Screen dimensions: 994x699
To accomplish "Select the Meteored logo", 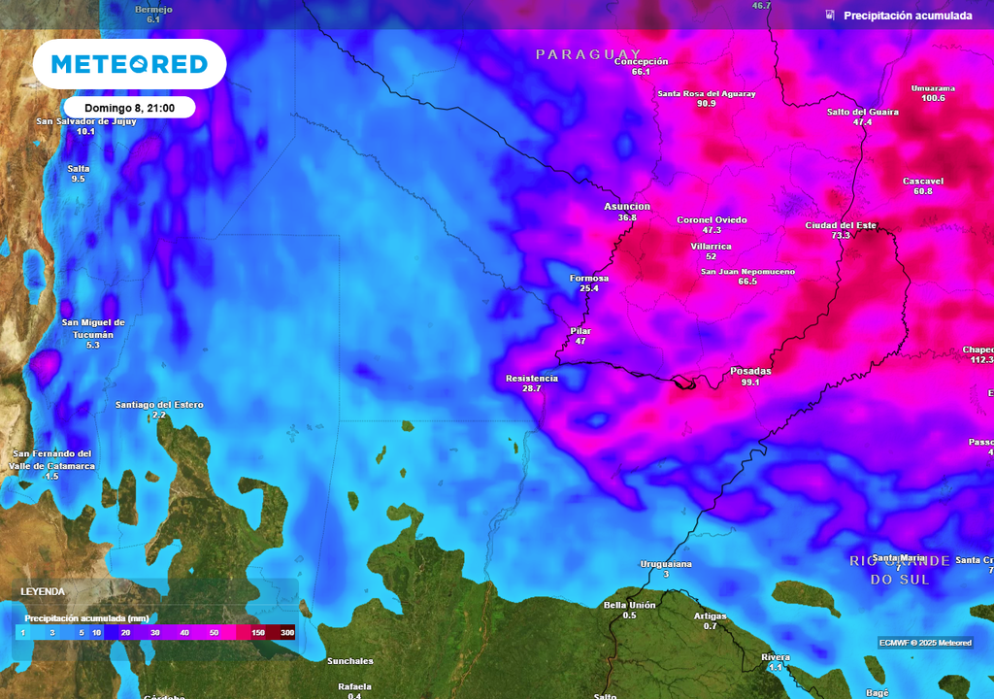I will point(131,63).
